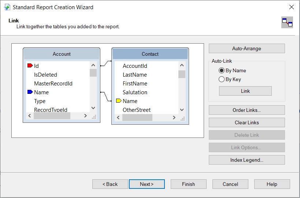The height and width of the screenshot is (198, 300).
Task: Click the Link icon in wizard header
Action: pos(287,23)
